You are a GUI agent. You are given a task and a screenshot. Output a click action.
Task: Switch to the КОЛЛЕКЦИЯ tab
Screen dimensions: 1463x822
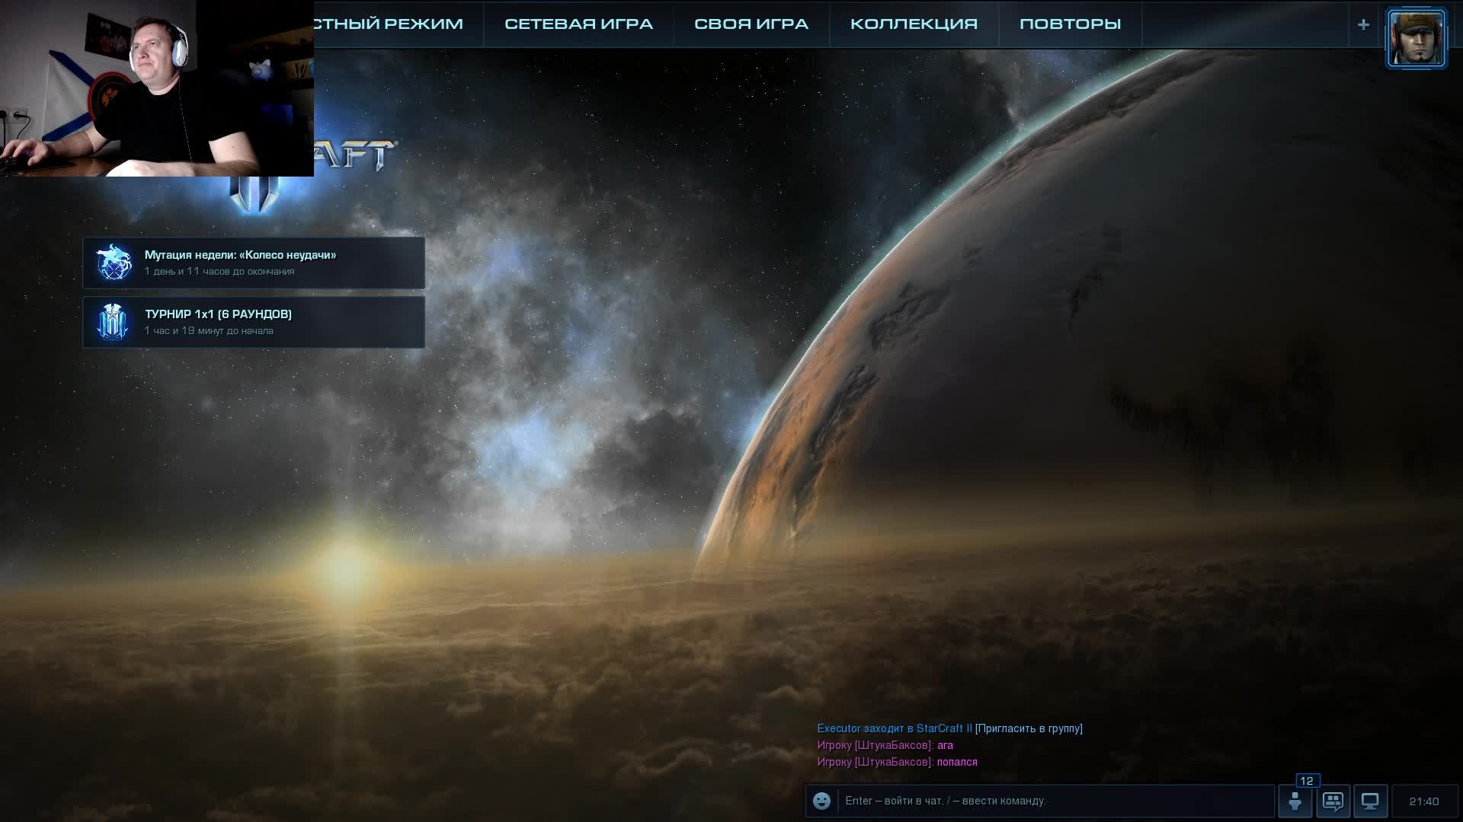pos(914,24)
